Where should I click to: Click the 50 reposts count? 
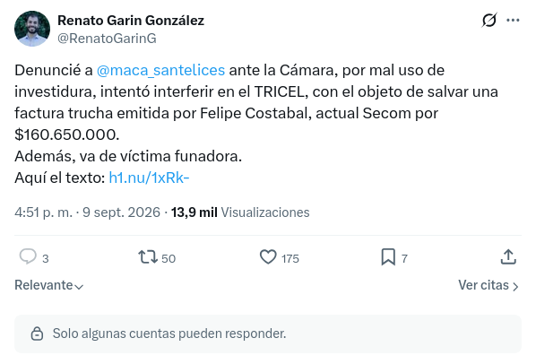pyautogui.click(x=169, y=259)
